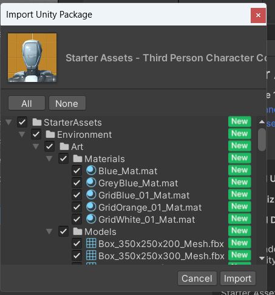This screenshot has height=295, width=275.
Task: Select the Materials folder name
Action: pyautogui.click(x=104, y=159)
